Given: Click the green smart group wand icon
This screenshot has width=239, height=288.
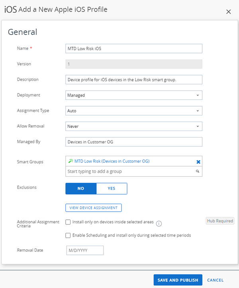Looking at the screenshot, I should point(71,161).
